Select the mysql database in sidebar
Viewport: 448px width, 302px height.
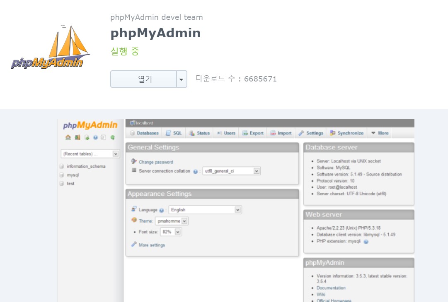tap(73, 175)
